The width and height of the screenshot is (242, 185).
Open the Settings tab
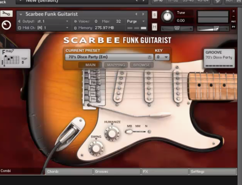(x=213, y=172)
